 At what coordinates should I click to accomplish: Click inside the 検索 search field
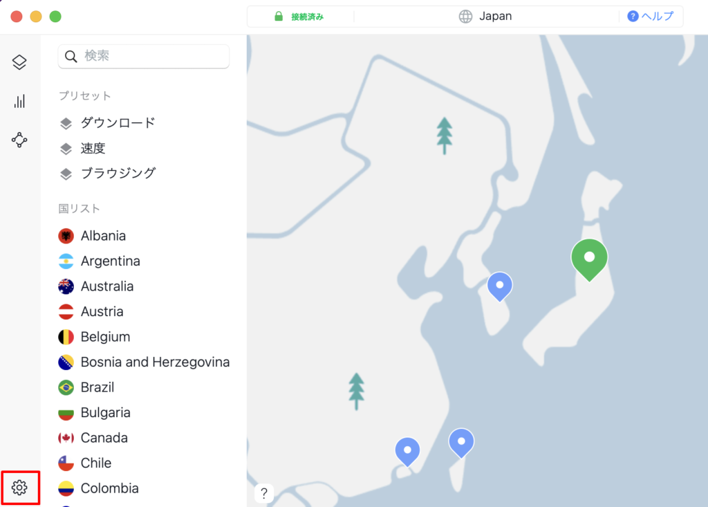point(144,56)
